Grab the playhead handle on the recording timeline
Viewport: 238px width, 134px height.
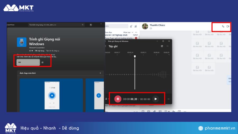point(135,56)
